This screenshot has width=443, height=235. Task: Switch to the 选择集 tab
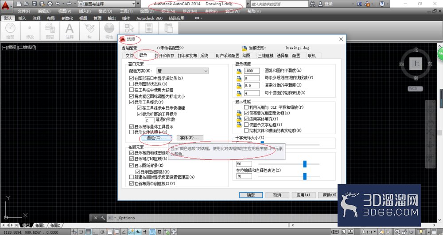[x=283, y=56]
